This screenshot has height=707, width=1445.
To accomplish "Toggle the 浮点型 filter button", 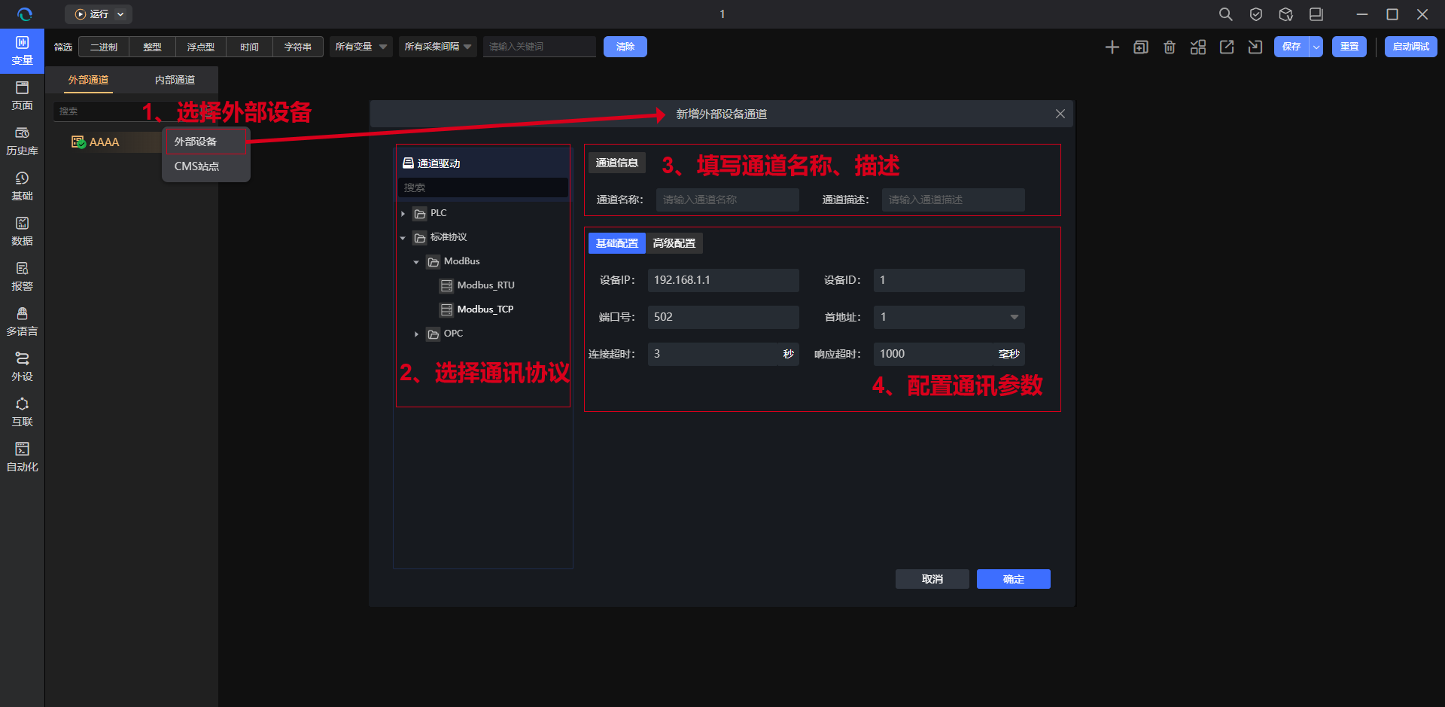I will click(x=200, y=47).
